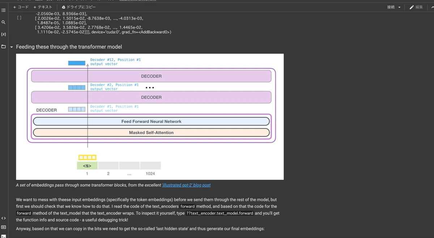Screen dimensions: 434x238
Task: Add a text cell with + テキスト
Action: [43, 7]
